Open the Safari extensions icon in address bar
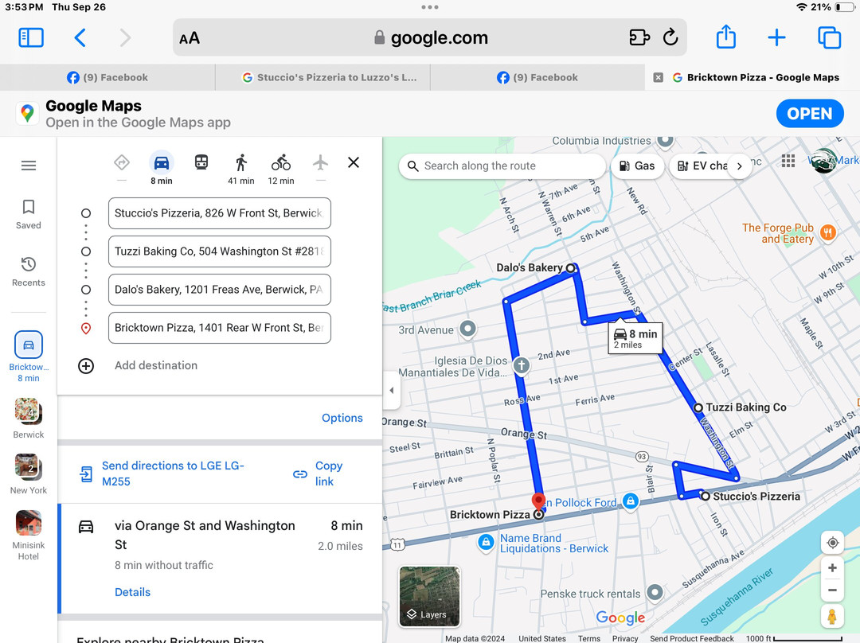This screenshot has height=643, width=860. pos(639,38)
